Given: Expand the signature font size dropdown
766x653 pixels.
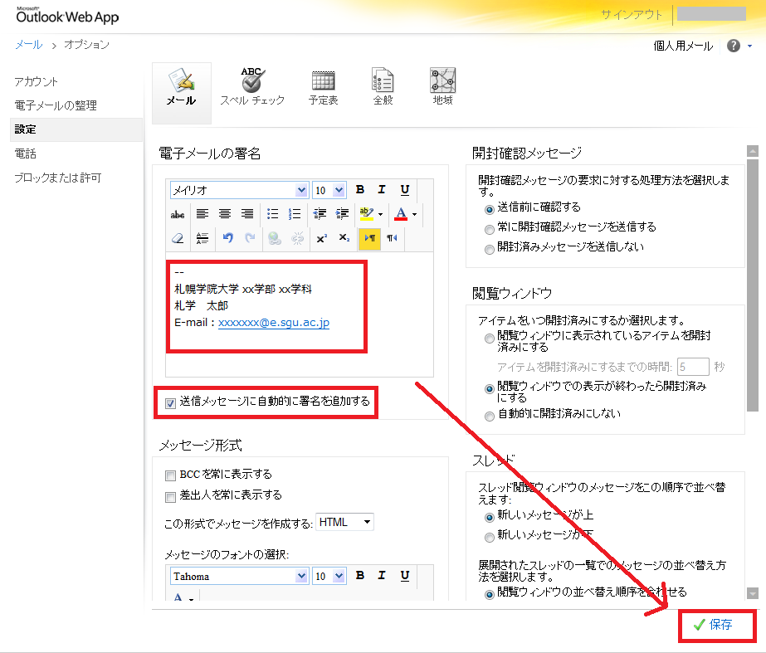Looking at the screenshot, I should click(x=329, y=190).
